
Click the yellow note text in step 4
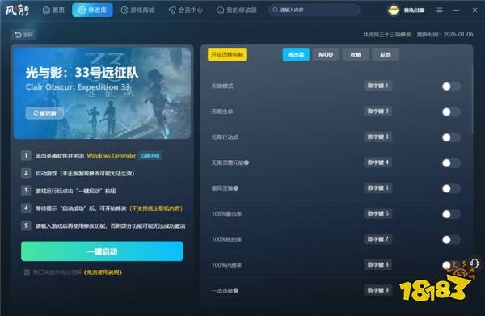point(156,209)
